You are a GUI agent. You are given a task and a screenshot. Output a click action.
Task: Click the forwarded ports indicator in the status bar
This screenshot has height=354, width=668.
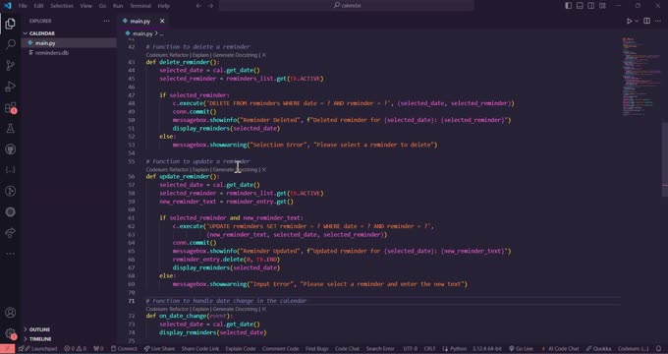click(98, 349)
